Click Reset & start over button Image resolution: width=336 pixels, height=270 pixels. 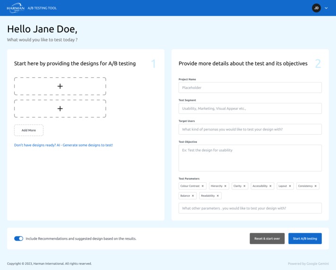point(267,238)
